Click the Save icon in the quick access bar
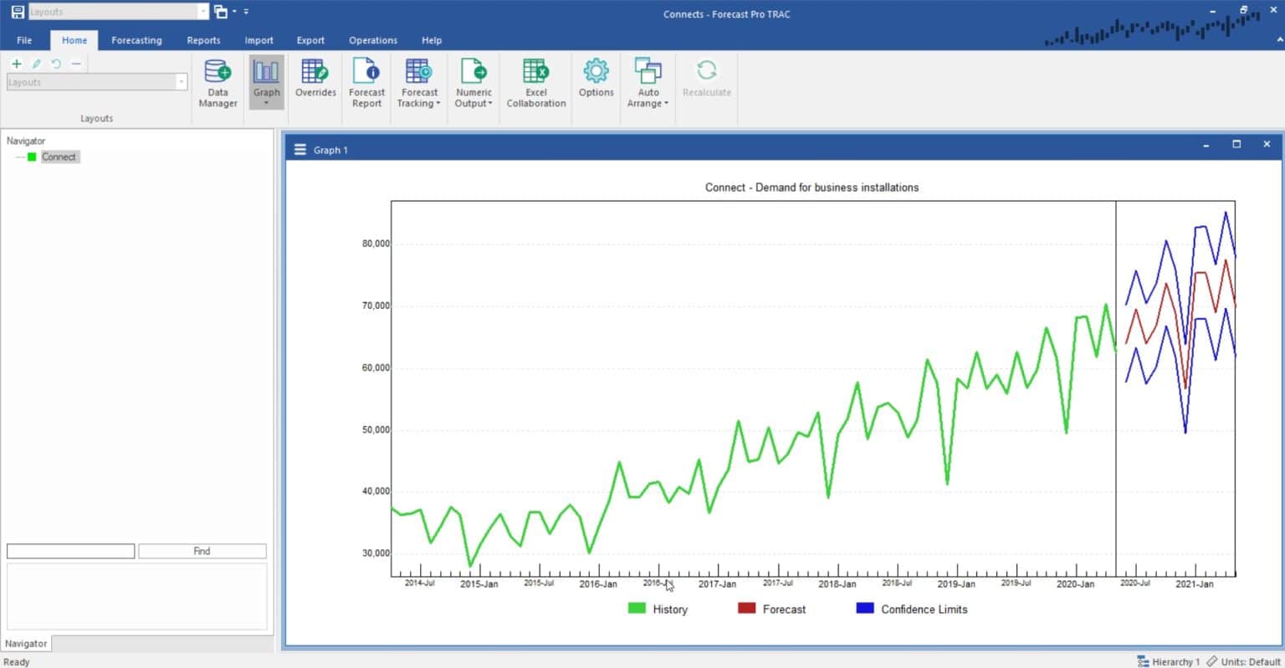 pyautogui.click(x=16, y=12)
